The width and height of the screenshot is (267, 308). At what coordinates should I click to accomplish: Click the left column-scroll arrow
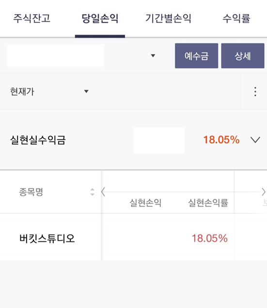click(103, 192)
